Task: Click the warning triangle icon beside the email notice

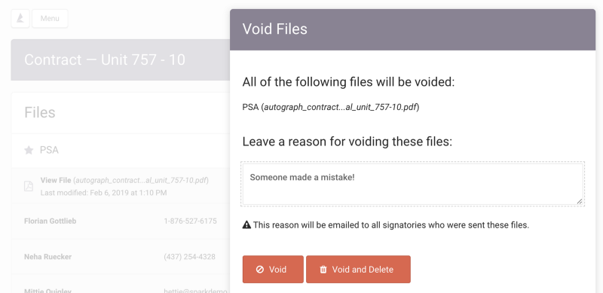Action: tap(246, 225)
